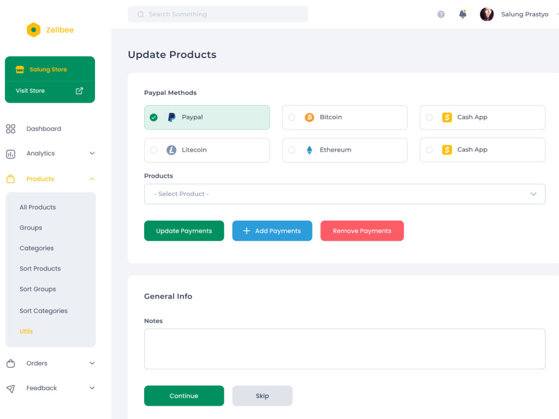
Task: Open help question mark icon
Action: tap(441, 15)
